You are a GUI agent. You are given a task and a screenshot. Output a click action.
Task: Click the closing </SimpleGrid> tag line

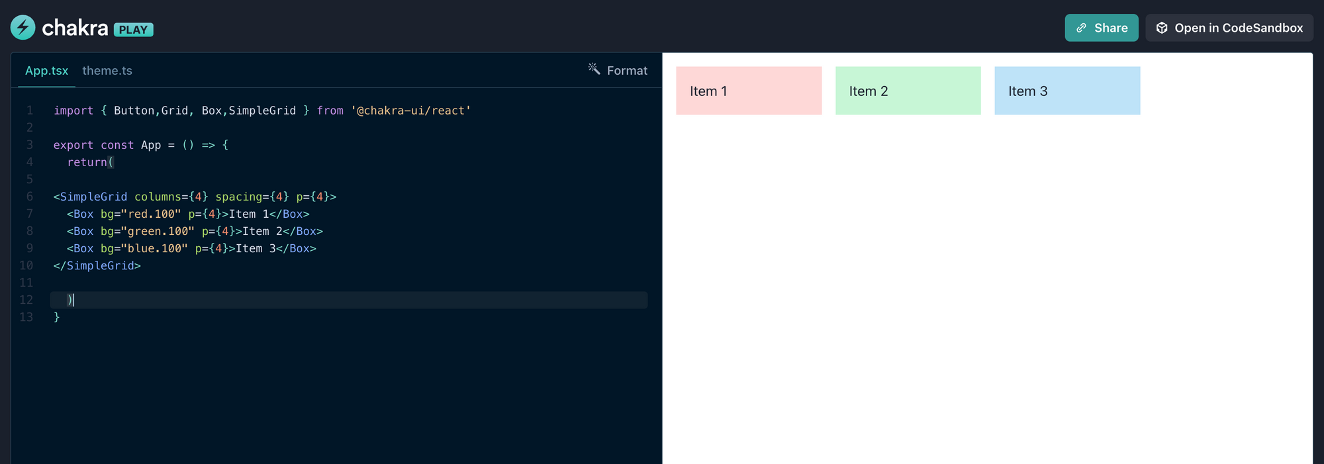[97, 265]
